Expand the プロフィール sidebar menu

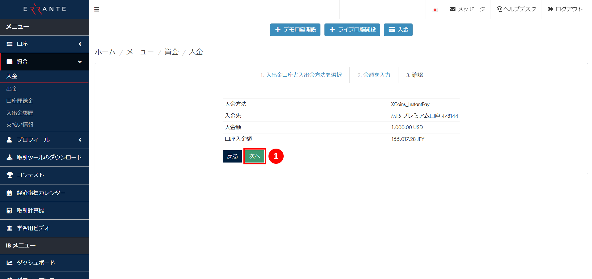[x=45, y=140]
